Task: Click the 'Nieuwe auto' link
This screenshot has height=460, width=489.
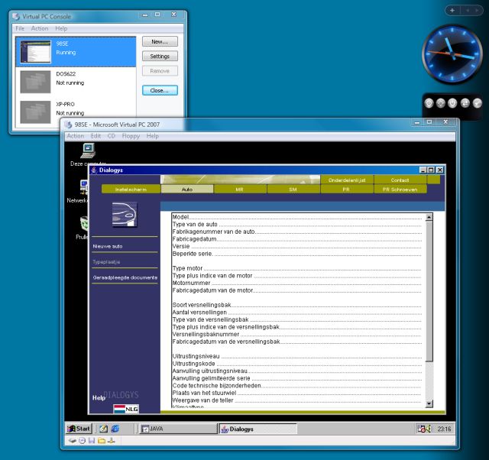Action: [108, 246]
